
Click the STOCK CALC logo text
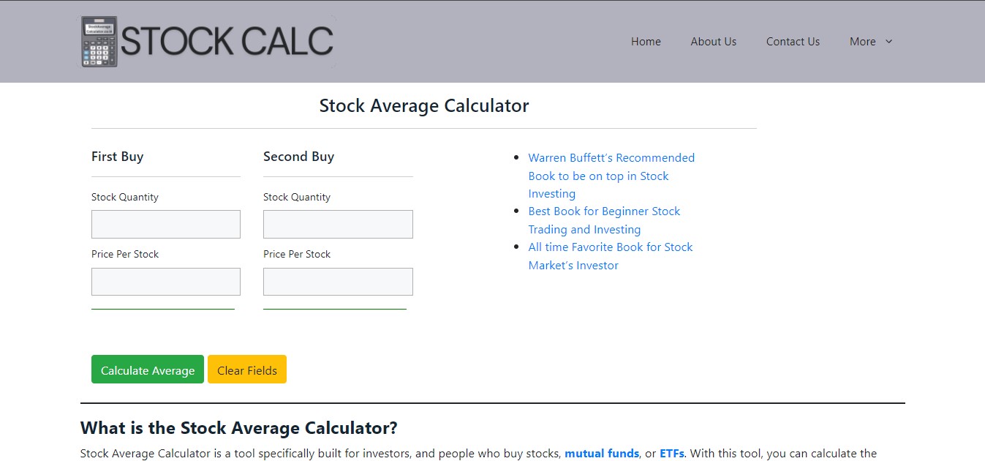point(227,42)
